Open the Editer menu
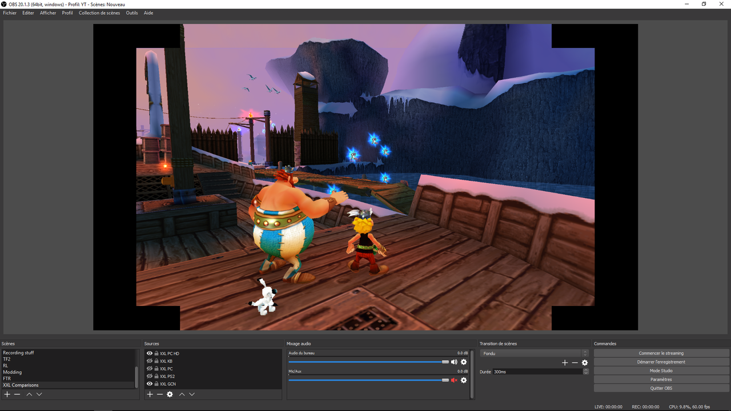Image resolution: width=731 pixels, height=411 pixels. [28, 13]
